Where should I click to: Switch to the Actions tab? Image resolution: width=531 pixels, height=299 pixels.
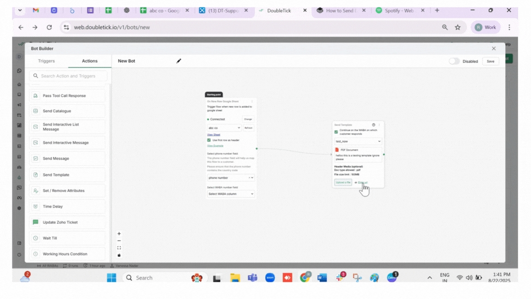[x=89, y=61]
